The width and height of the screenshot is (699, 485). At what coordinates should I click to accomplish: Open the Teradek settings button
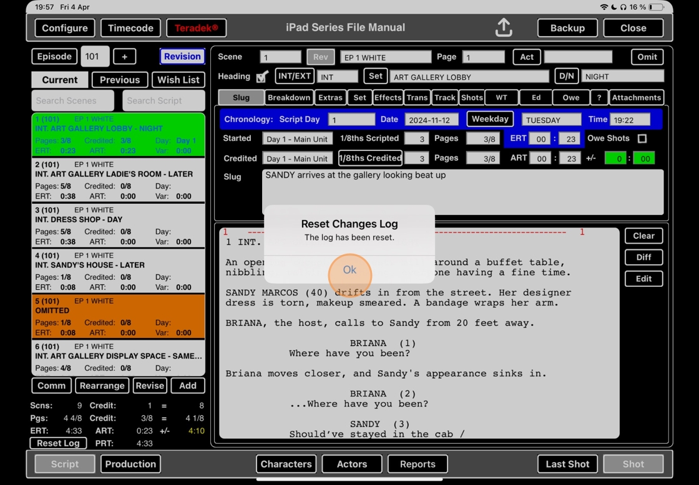(197, 28)
